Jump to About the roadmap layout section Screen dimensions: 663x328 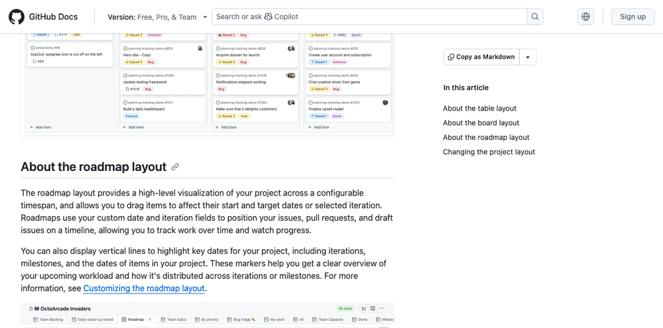coord(486,137)
